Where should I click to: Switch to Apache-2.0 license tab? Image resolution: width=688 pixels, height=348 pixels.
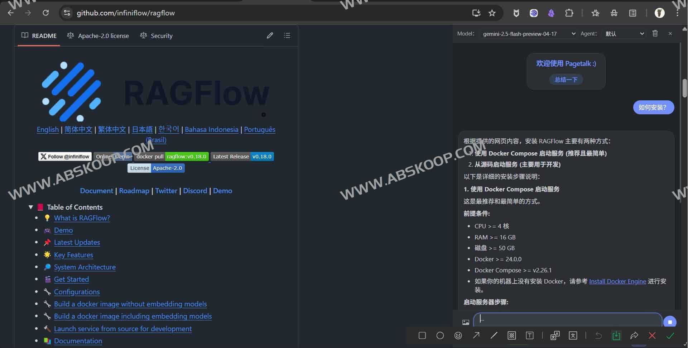[98, 36]
